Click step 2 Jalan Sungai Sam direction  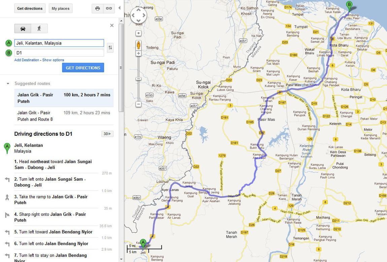[x=50, y=182]
